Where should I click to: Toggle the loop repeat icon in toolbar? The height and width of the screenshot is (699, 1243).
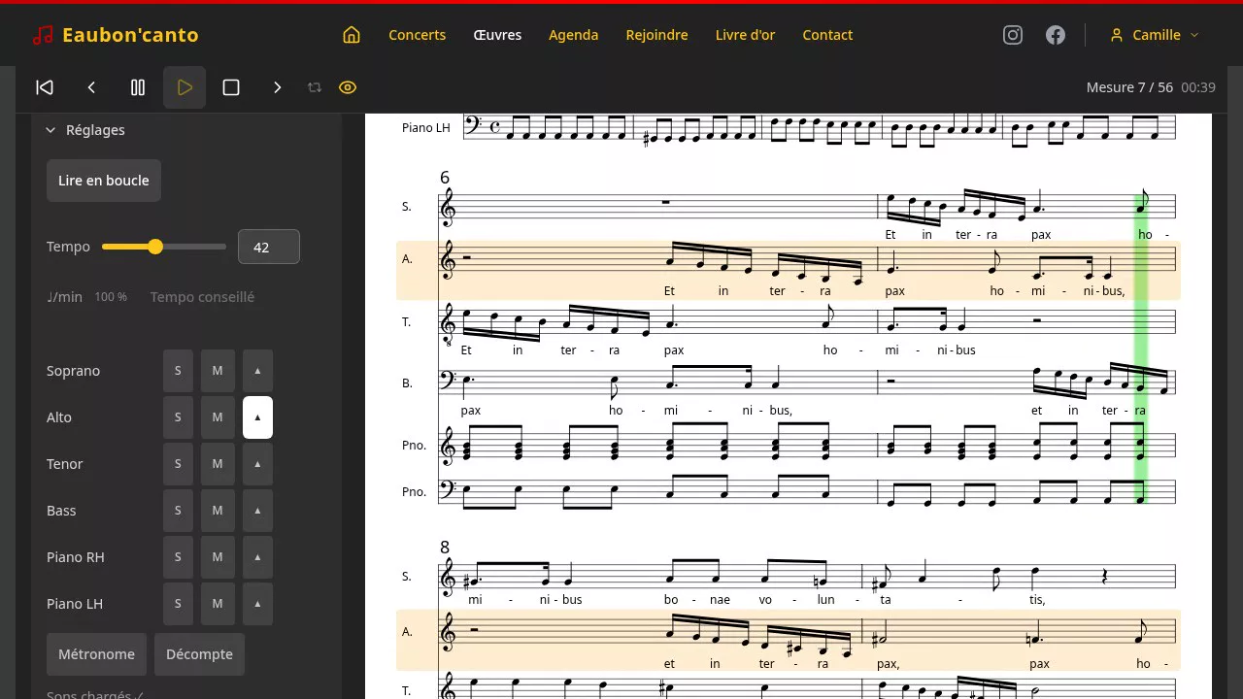click(x=315, y=87)
